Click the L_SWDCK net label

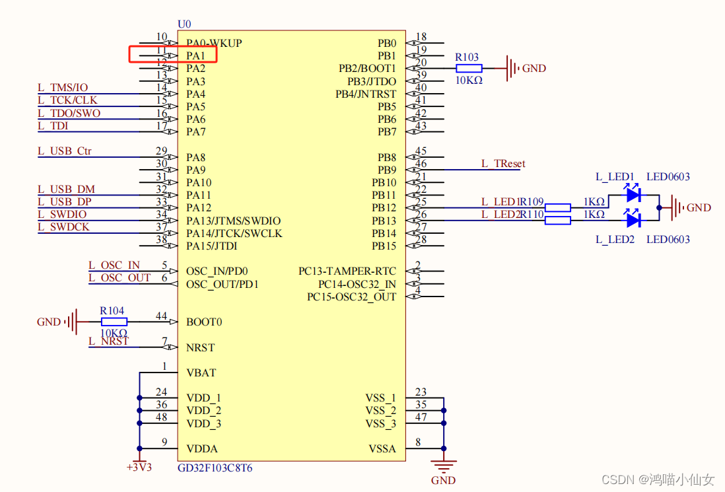64,227
